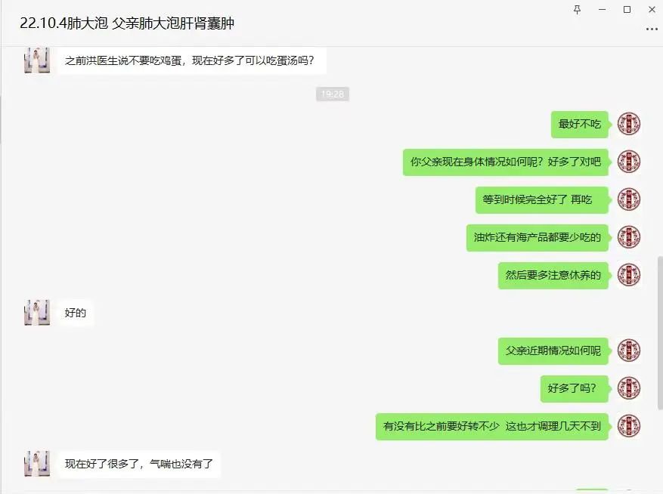This screenshot has width=663, height=494.
Task: Click contact avatar beside egg soup question
Action: (x=37, y=60)
